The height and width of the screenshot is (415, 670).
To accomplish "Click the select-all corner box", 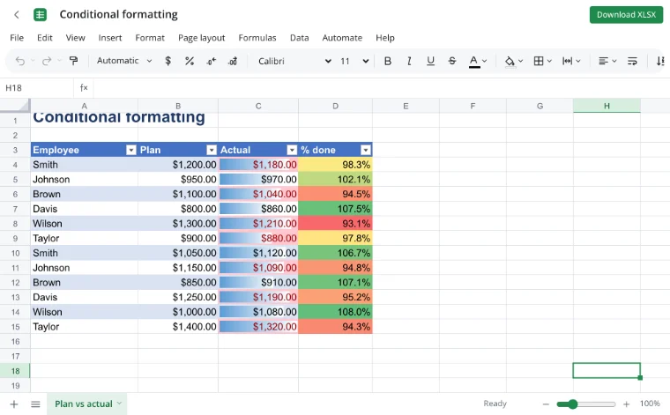I will [15, 106].
